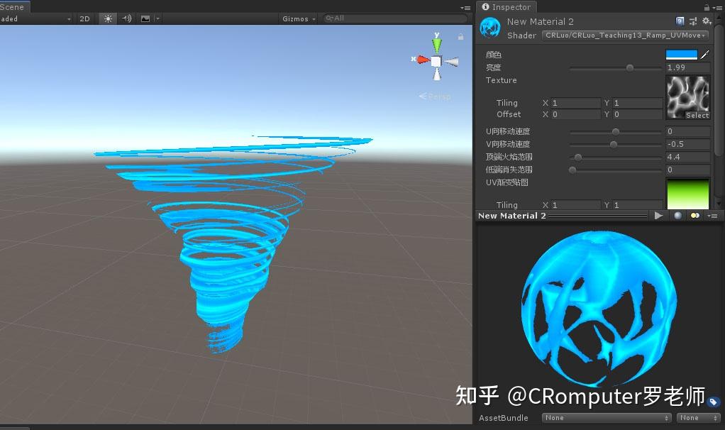Mute scene audio via the speaker icon

pos(126,19)
